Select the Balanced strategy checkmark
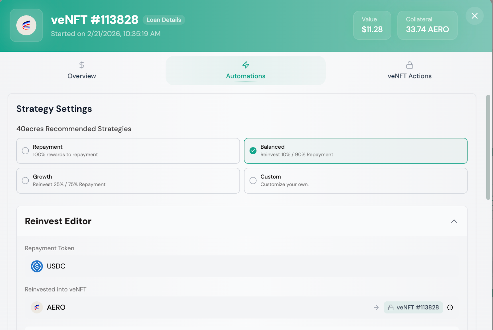The width and height of the screenshot is (493, 330). (253, 151)
